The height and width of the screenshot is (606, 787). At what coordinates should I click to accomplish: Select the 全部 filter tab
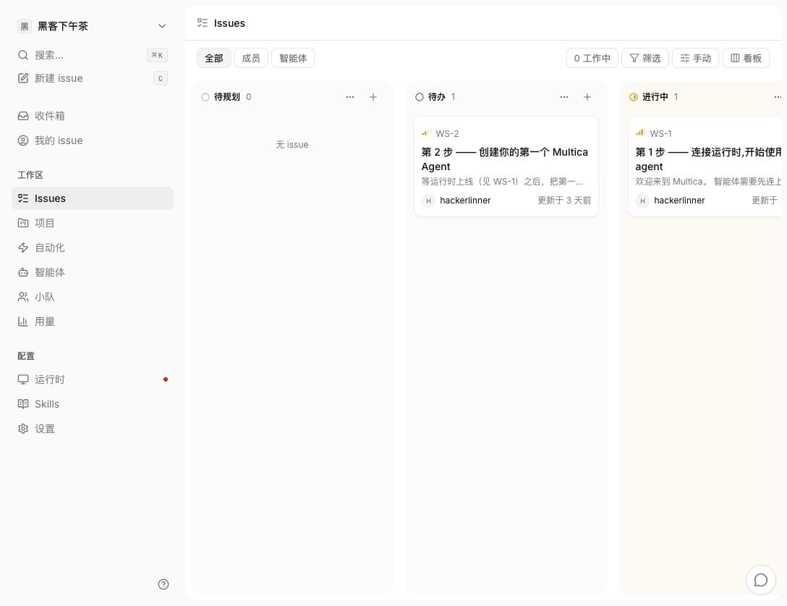tap(214, 59)
